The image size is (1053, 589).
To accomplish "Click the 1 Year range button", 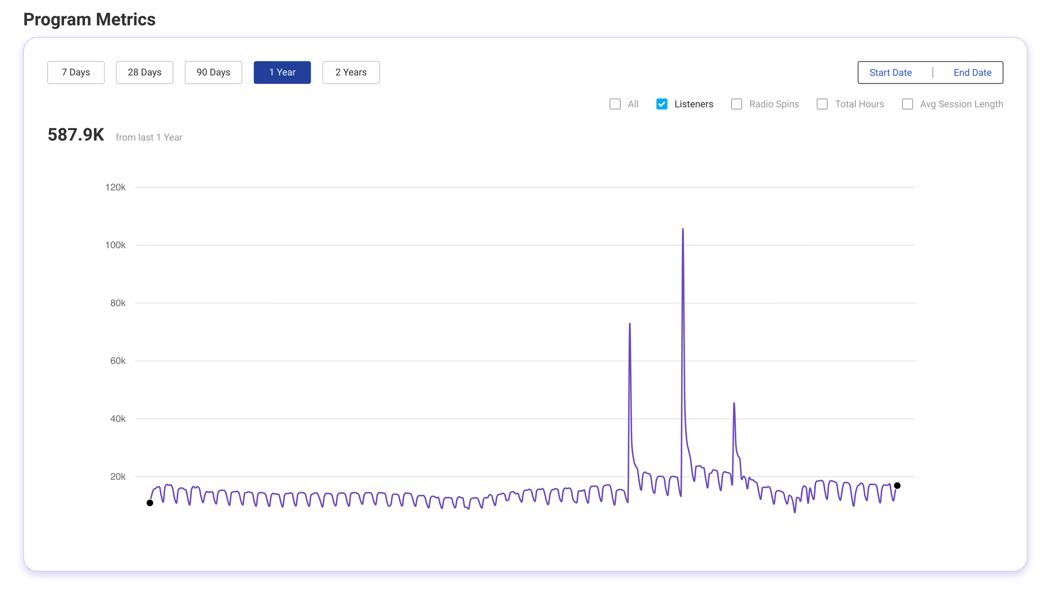I will pyautogui.click(x=282, y=72).
